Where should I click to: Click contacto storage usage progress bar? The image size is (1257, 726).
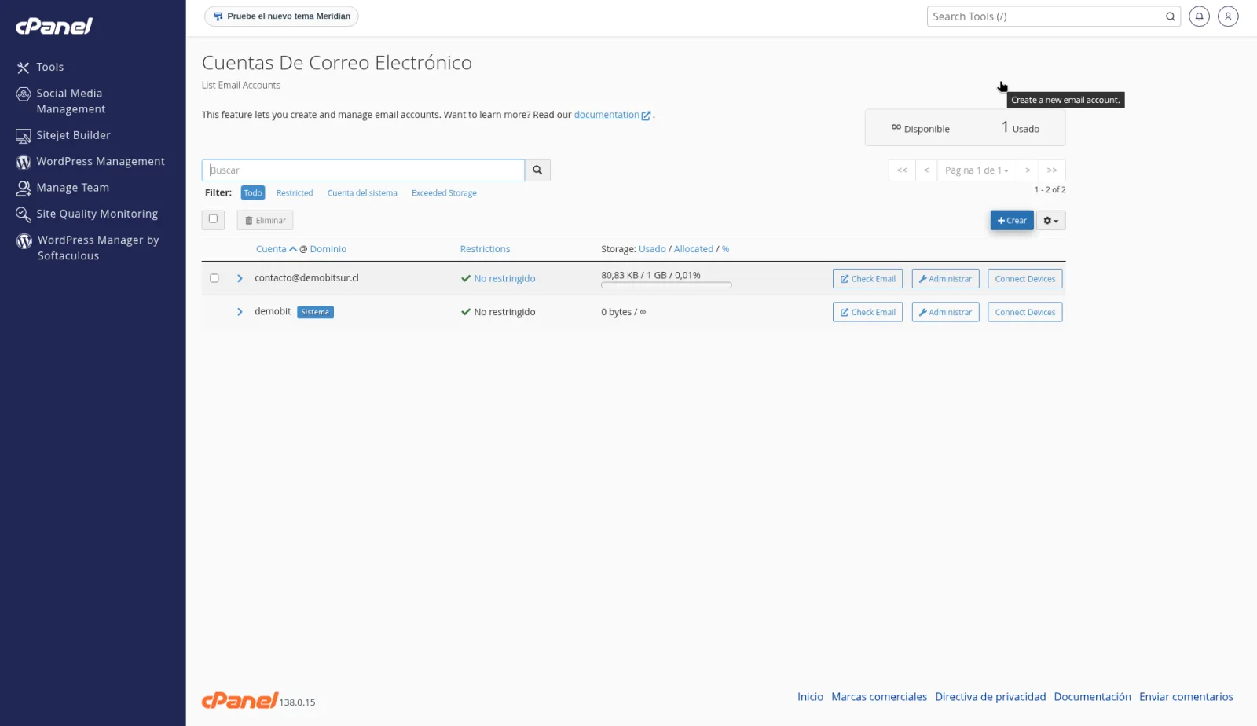tap(666, 285)
